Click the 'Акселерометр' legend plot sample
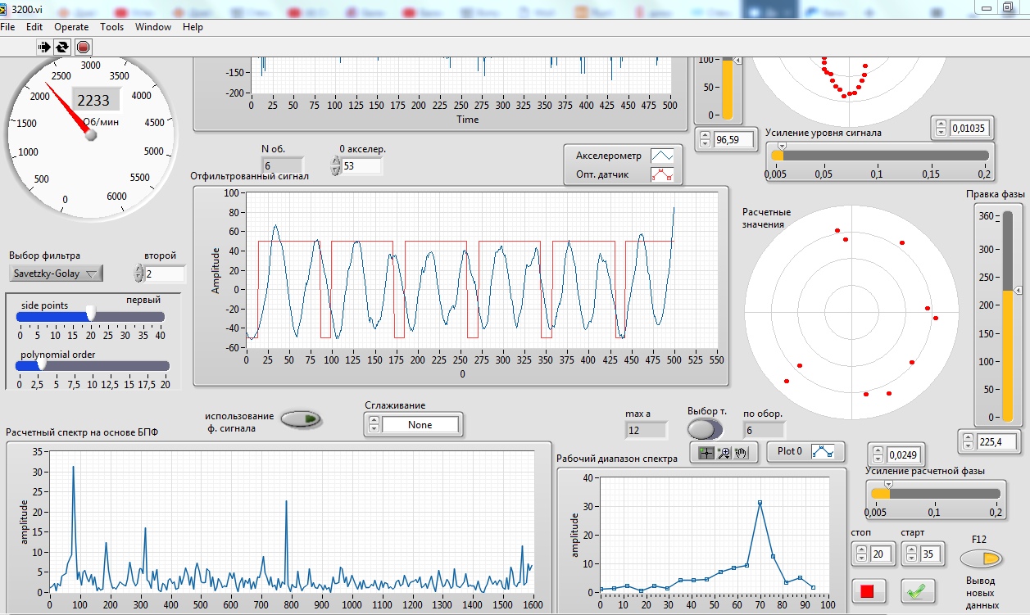The image size is (1030, 615). coord(661,156)
